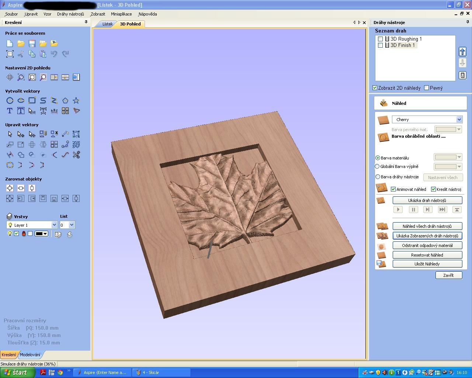The width and height of the screenshot is (472, 378).
Task: Move toolpath up with blue arrow
Action: pos(462,52)
